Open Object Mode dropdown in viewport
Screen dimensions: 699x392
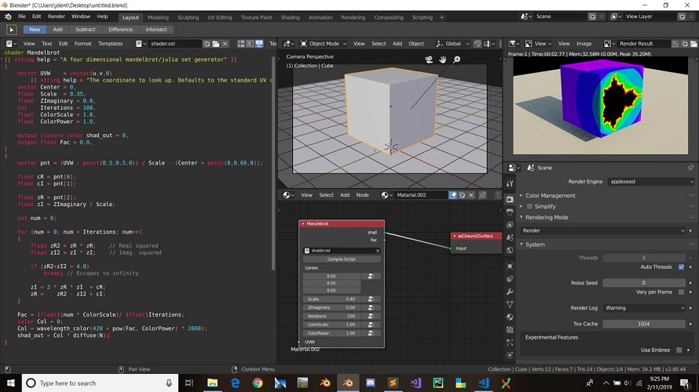coord(324,44)
